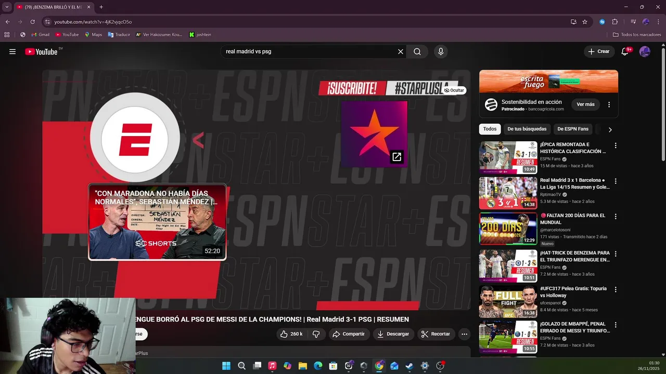Viewport: 666px width, 374px height.
Task: Go to YouTube home via logo
Action: click(41, 51)
